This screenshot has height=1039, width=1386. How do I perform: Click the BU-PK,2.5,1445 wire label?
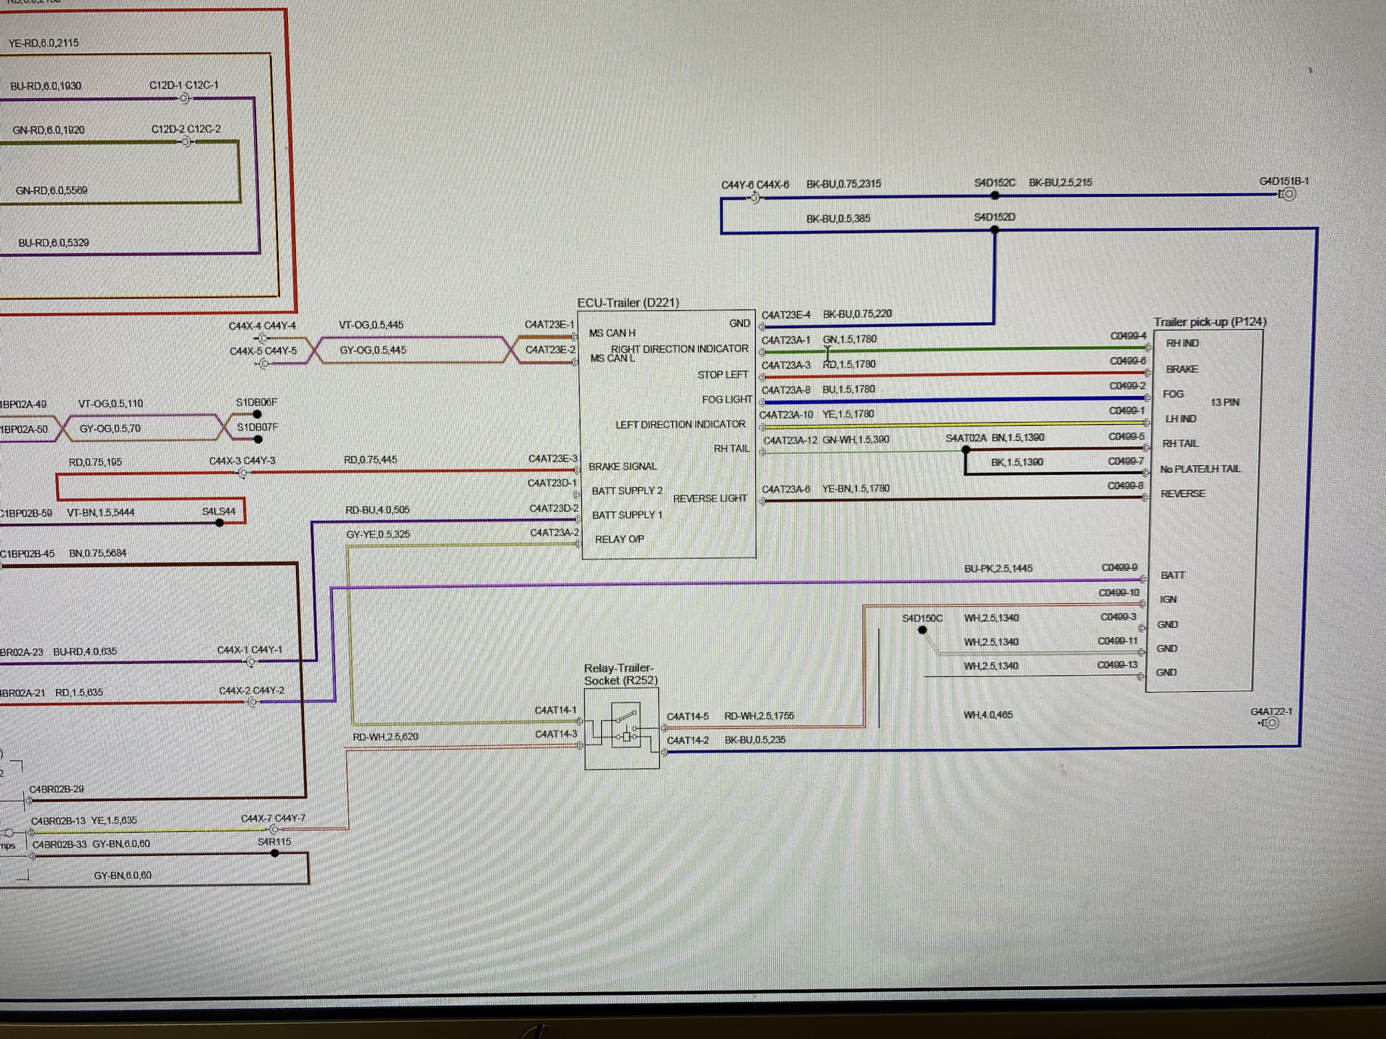pyautogui.click(x=998, y=569)
